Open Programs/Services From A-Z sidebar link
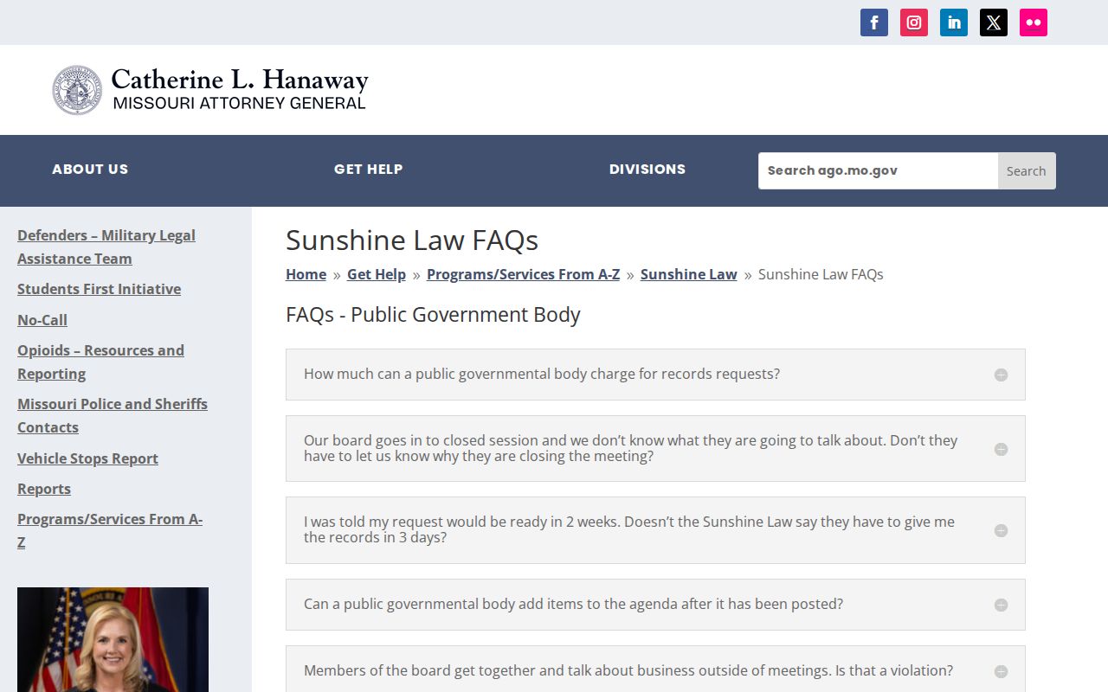 click(x=110, y=530)
